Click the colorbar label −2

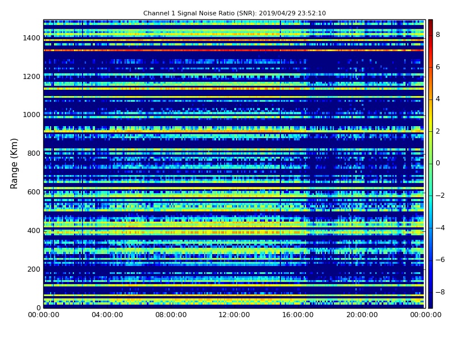pos(440,196)
